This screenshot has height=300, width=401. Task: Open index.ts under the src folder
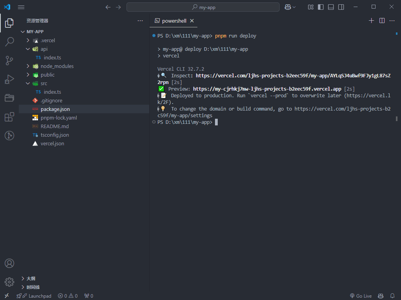[84, 92]
